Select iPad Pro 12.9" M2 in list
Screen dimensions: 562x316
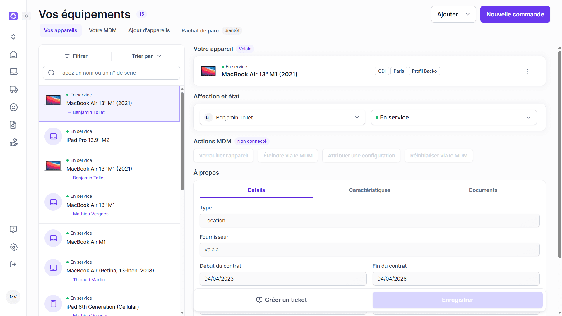[109, 136]
